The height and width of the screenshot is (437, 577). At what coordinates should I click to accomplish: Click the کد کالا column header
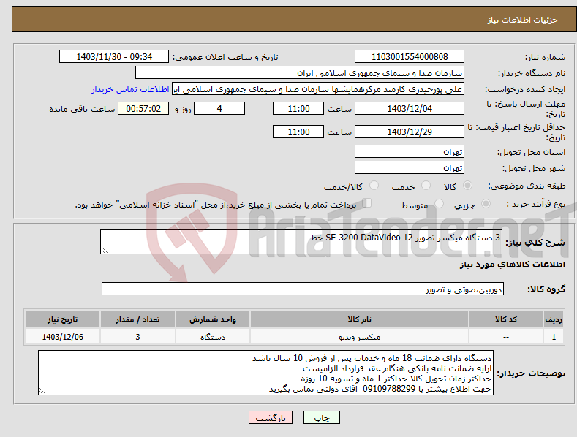click(506, 319)
